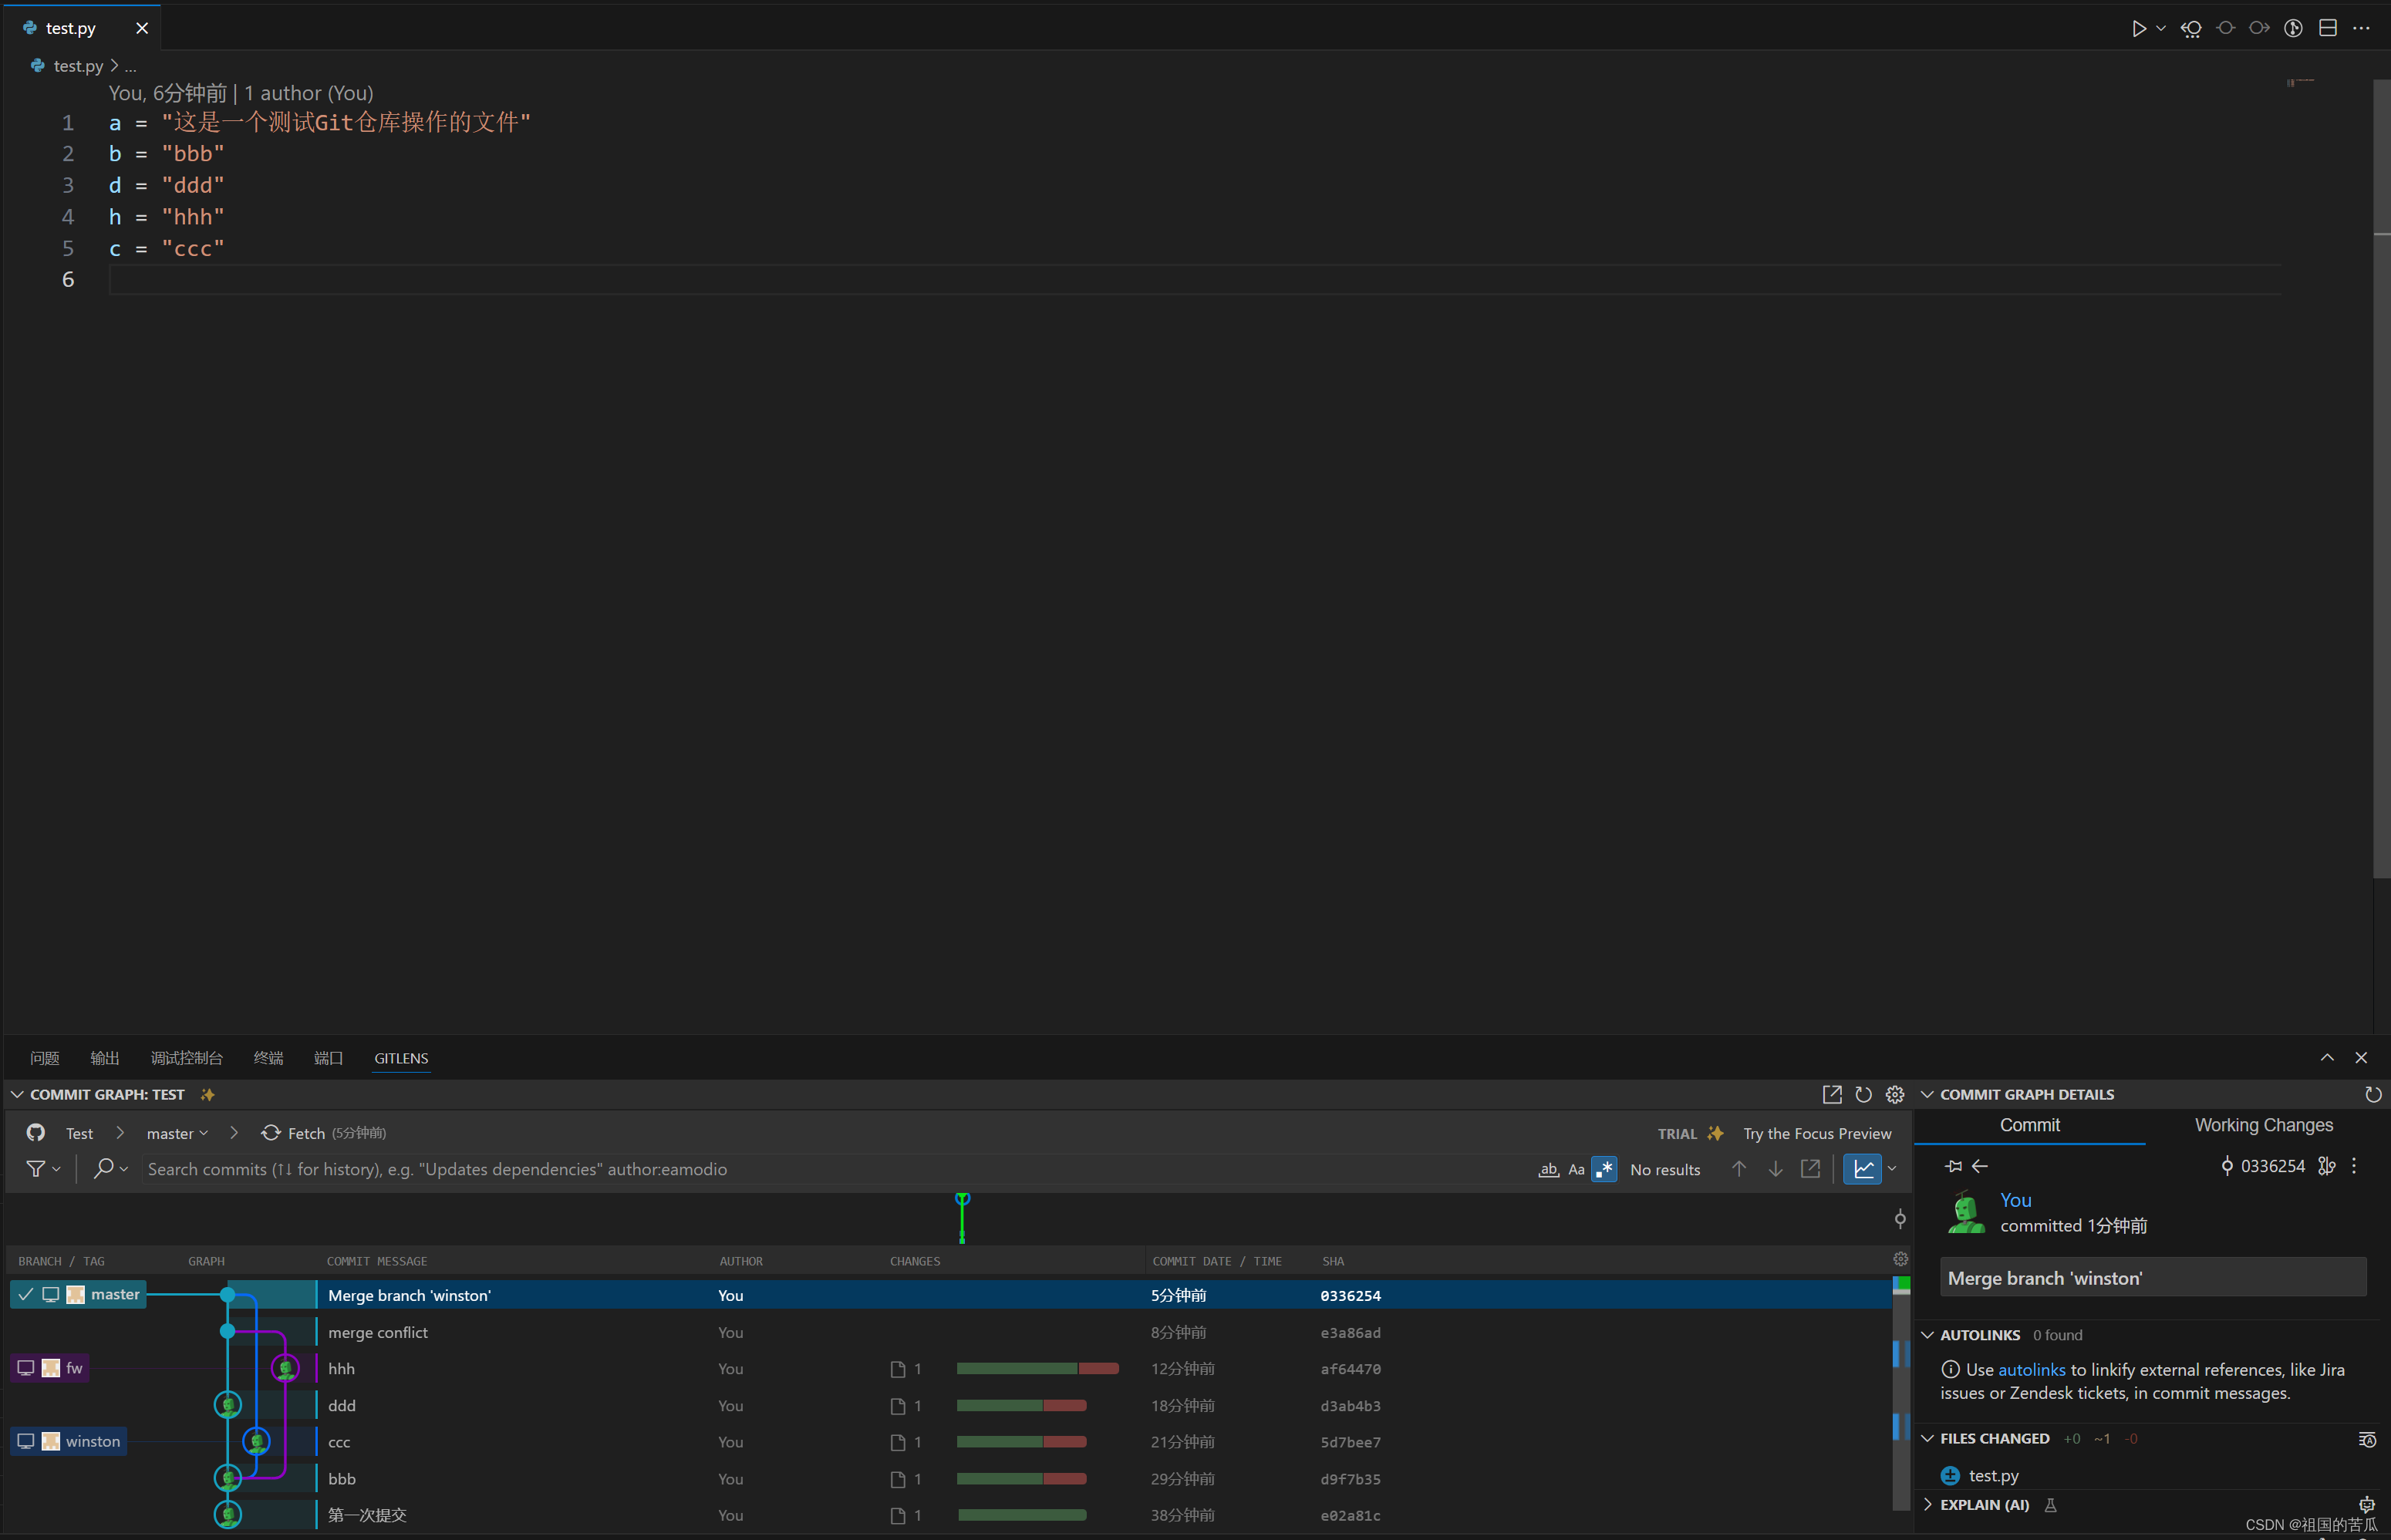Click the 第一次提交 commit changes bar
Viewport: 2391px width, 1540px height.
(x=1021, y=1515)
